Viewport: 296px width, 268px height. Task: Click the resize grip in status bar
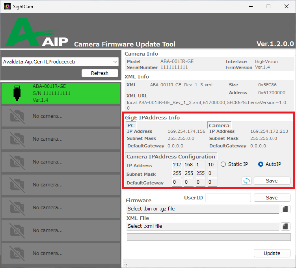pyautogui.click(x=126, y=264)
